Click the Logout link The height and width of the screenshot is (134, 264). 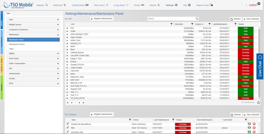pyautogui.click(x=253, y=5)
